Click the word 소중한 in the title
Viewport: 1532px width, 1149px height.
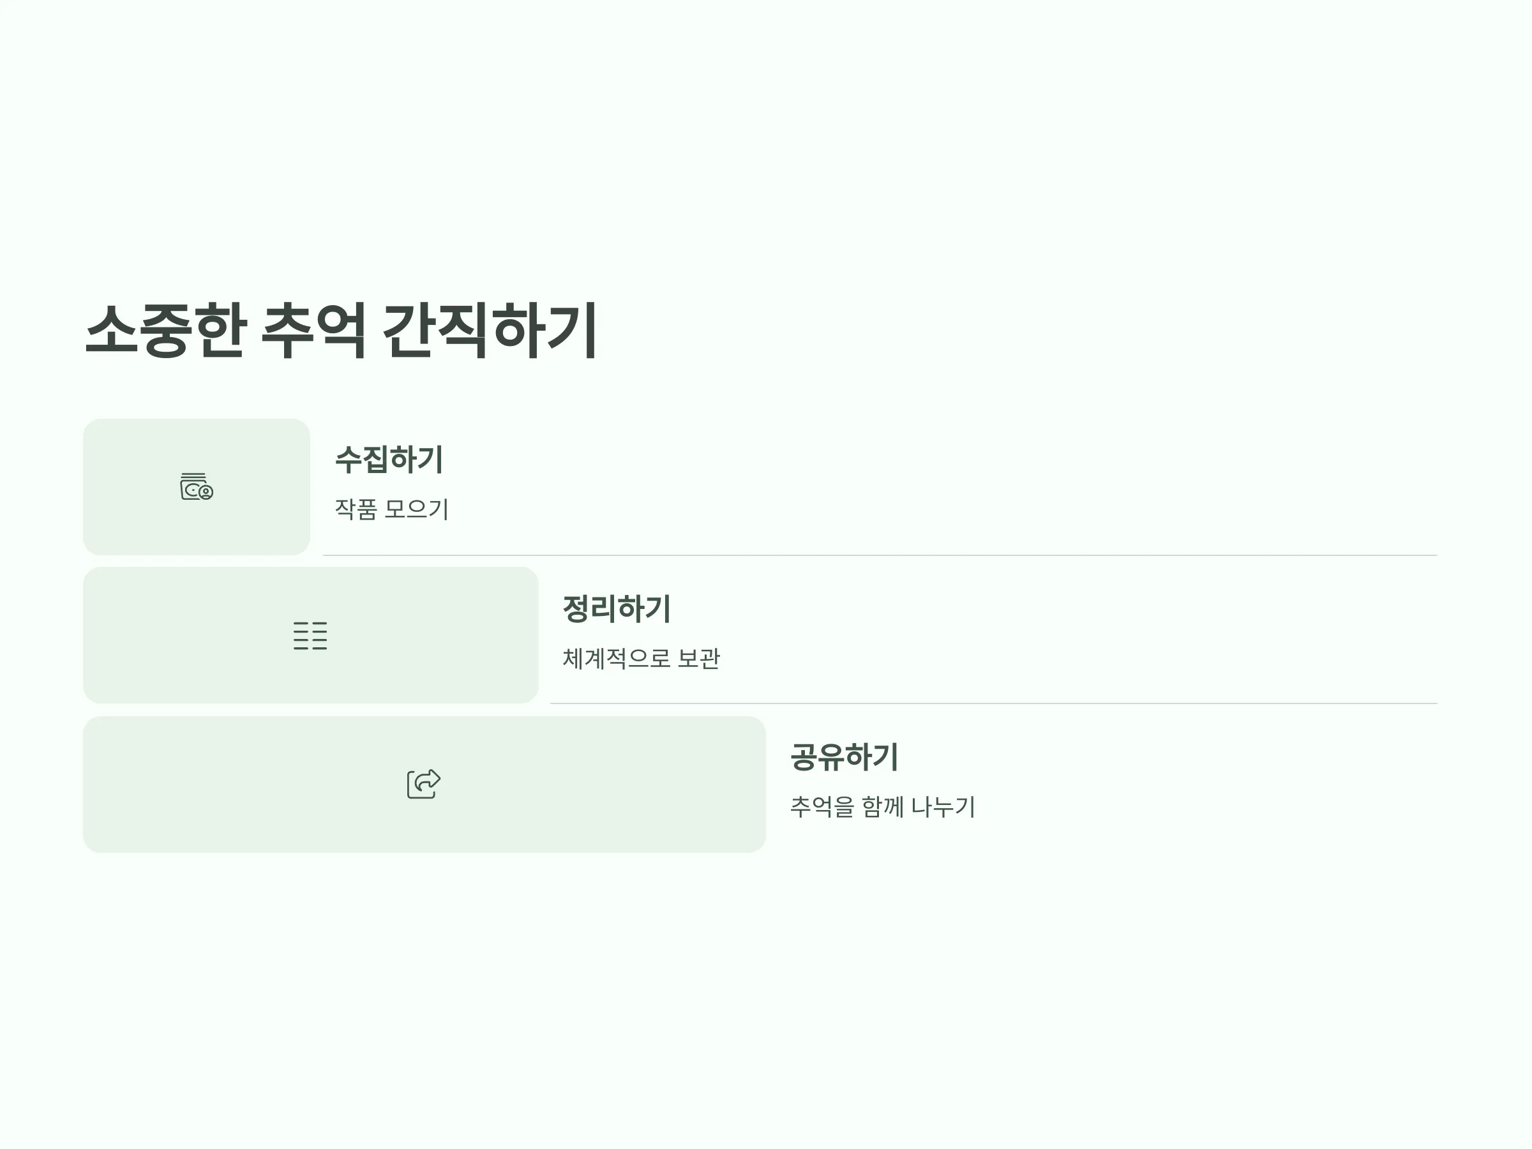click(165, 331)
